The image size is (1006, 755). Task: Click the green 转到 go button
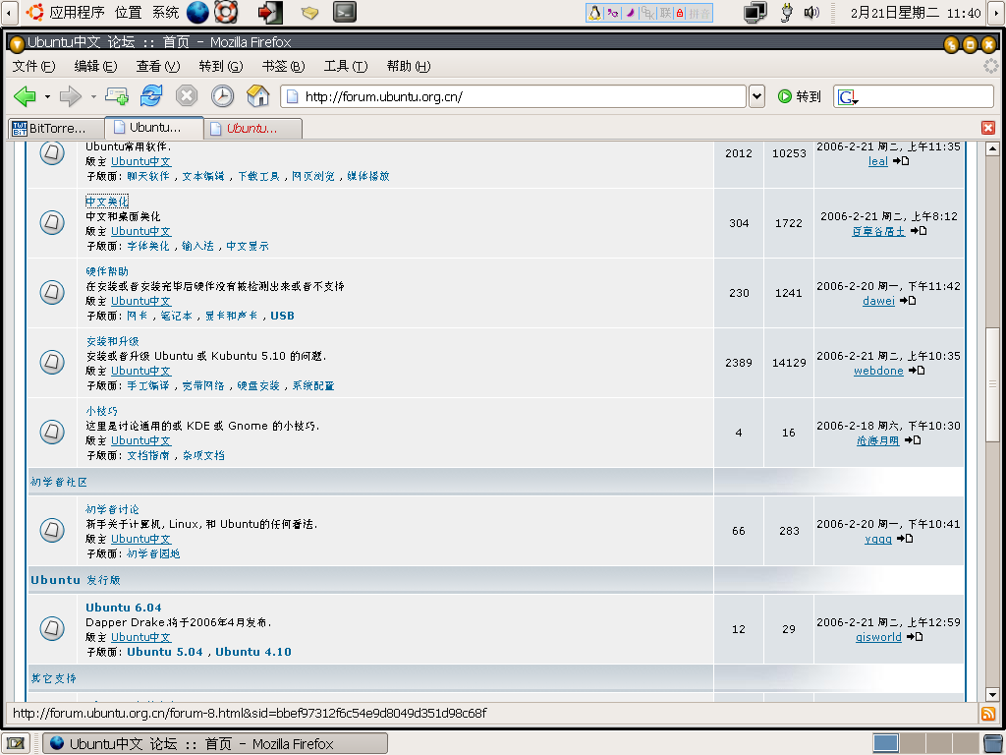(800, 96)
